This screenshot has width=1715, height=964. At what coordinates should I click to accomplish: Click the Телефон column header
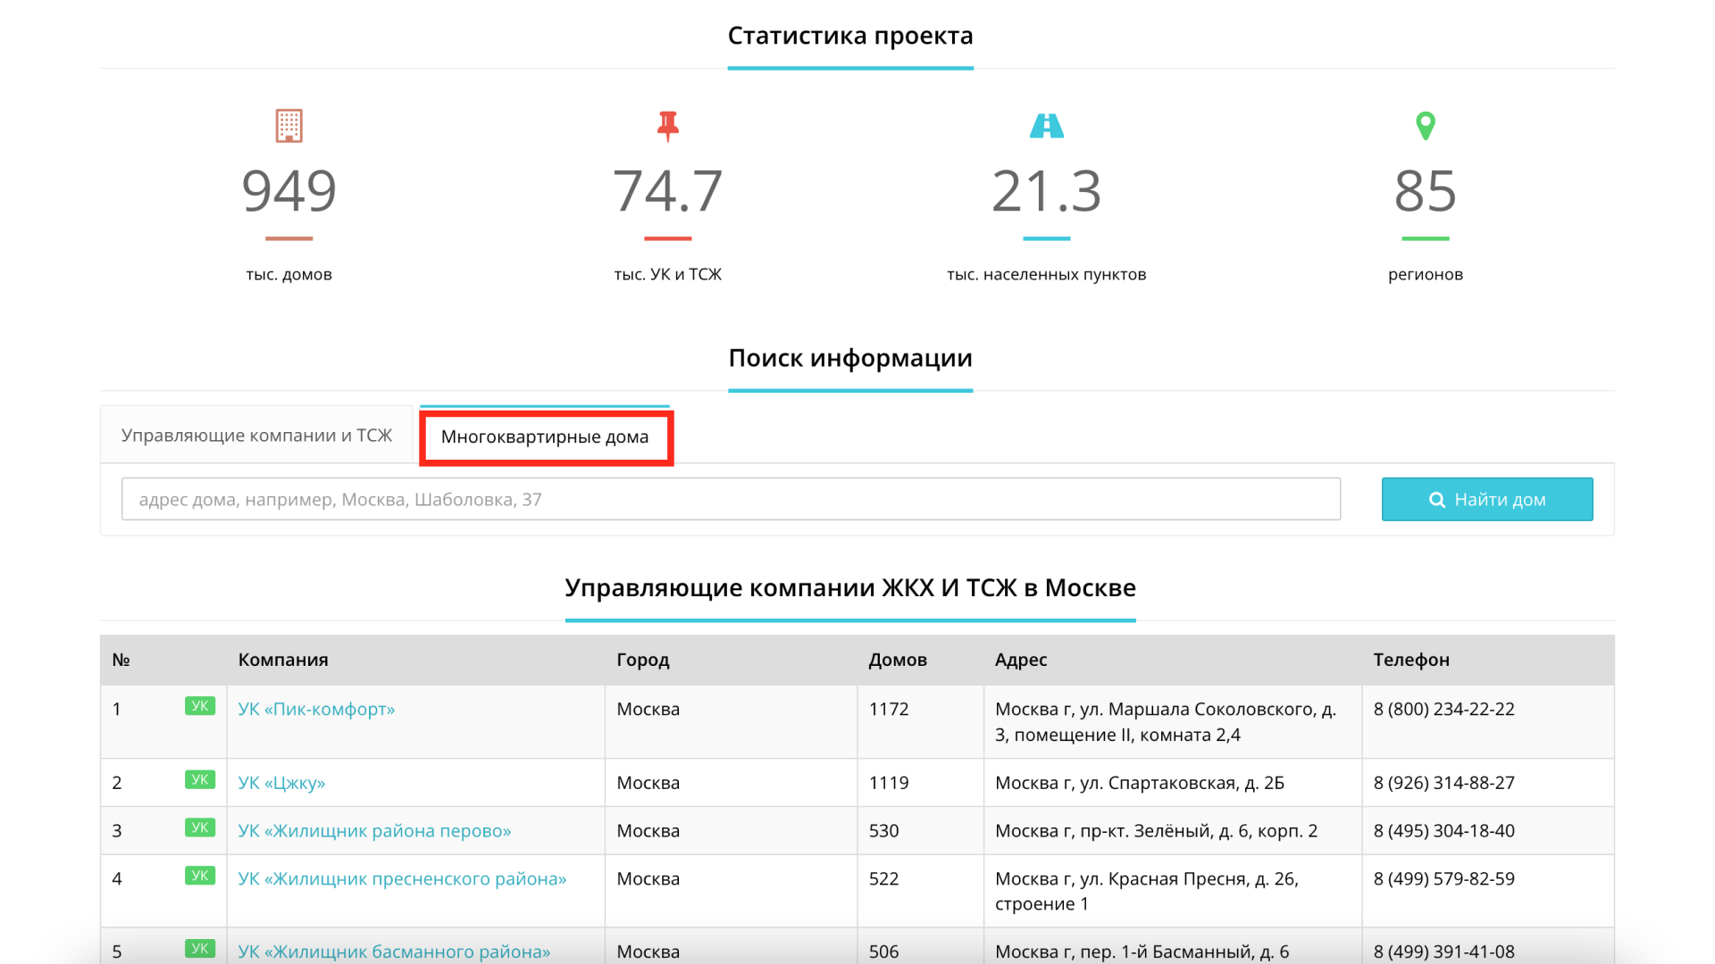coord(1411,660)
